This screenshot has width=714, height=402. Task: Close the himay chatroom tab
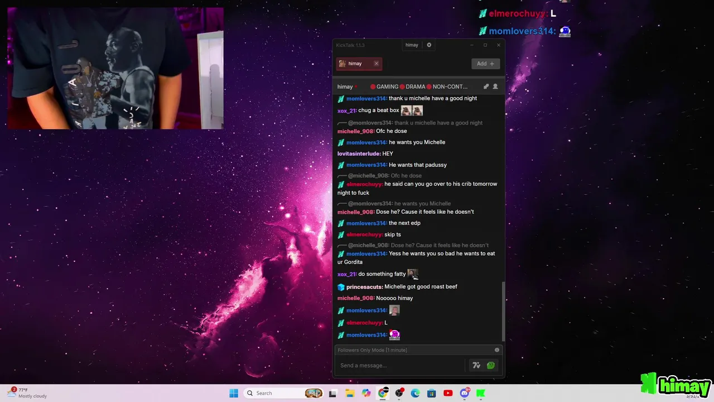coord(376,64)
